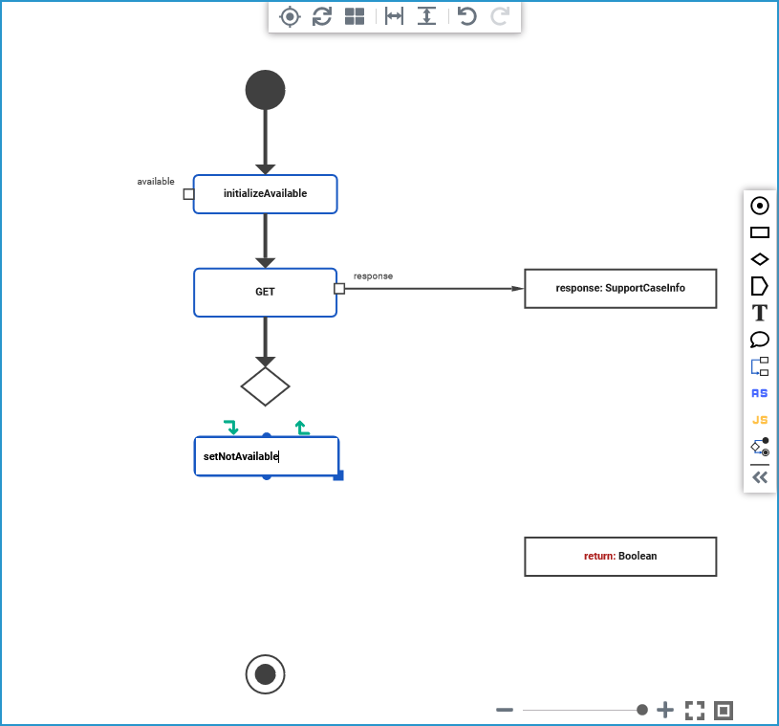Collapse the tool palette with double chevron
Screen dimensions: 779x726
click(759, 478)
